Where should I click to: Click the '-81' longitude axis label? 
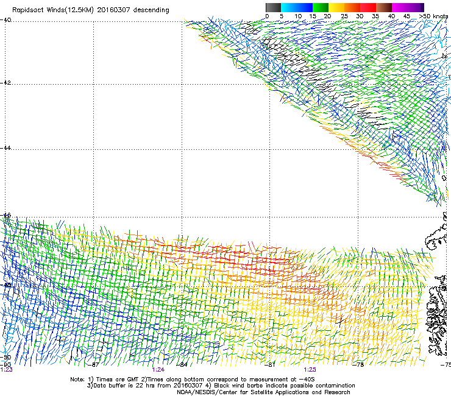pos(270,365)
